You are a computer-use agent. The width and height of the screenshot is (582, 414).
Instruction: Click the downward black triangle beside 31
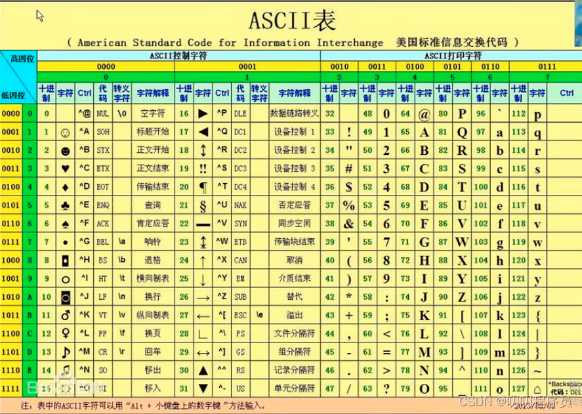click(203, 388)
